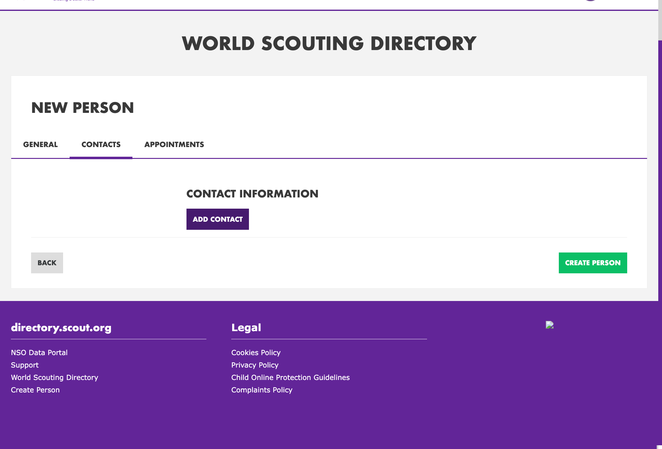Click the New Person heading
Image resolution: width=662 pixels, height=449 pixels.
[x=83, y=108]
